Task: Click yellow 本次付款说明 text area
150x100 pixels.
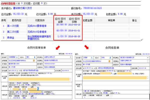Action: coord(39,79)
